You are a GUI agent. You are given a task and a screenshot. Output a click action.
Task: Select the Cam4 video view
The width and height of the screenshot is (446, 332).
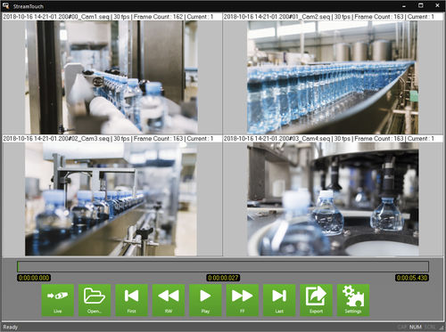(333, 199)
